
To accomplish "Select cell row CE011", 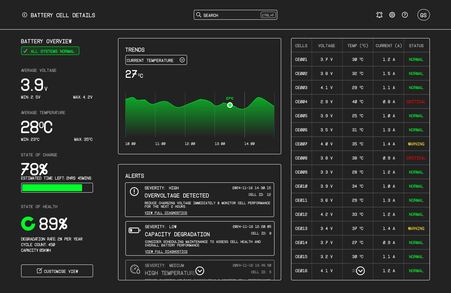I will pyautogui.click(x=360, y=200).
